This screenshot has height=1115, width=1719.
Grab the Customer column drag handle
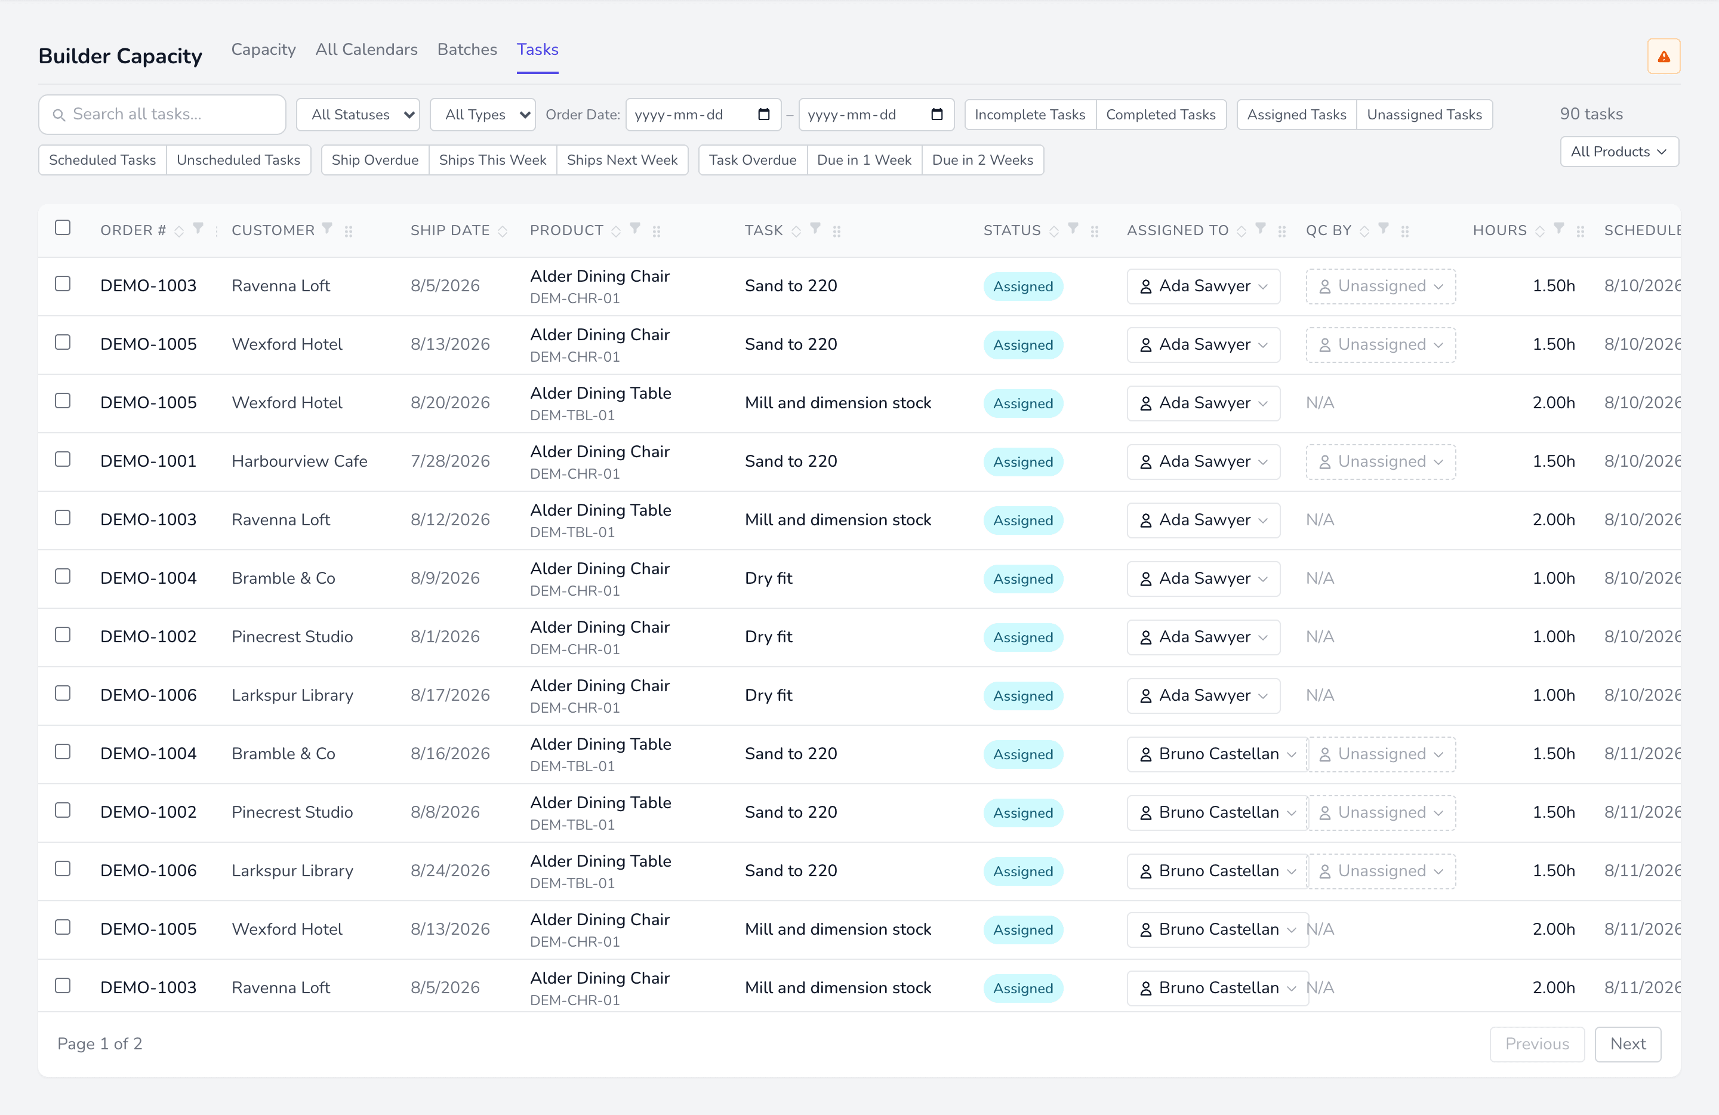point(348,231)
